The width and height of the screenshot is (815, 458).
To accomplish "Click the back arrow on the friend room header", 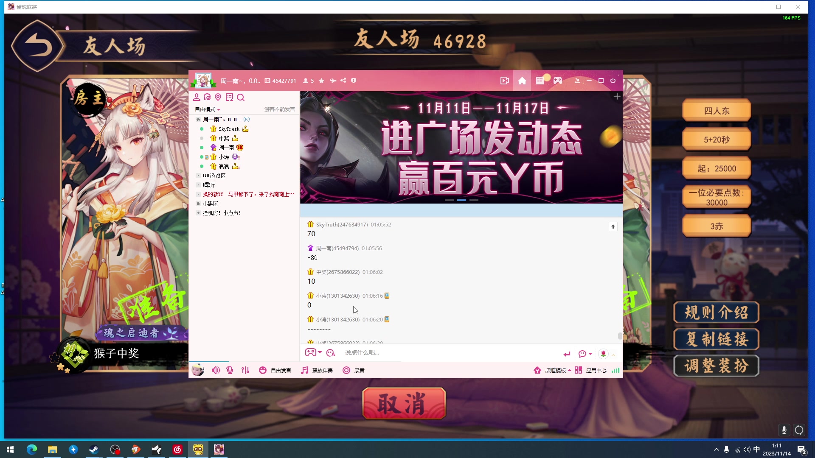I will 38,46.
